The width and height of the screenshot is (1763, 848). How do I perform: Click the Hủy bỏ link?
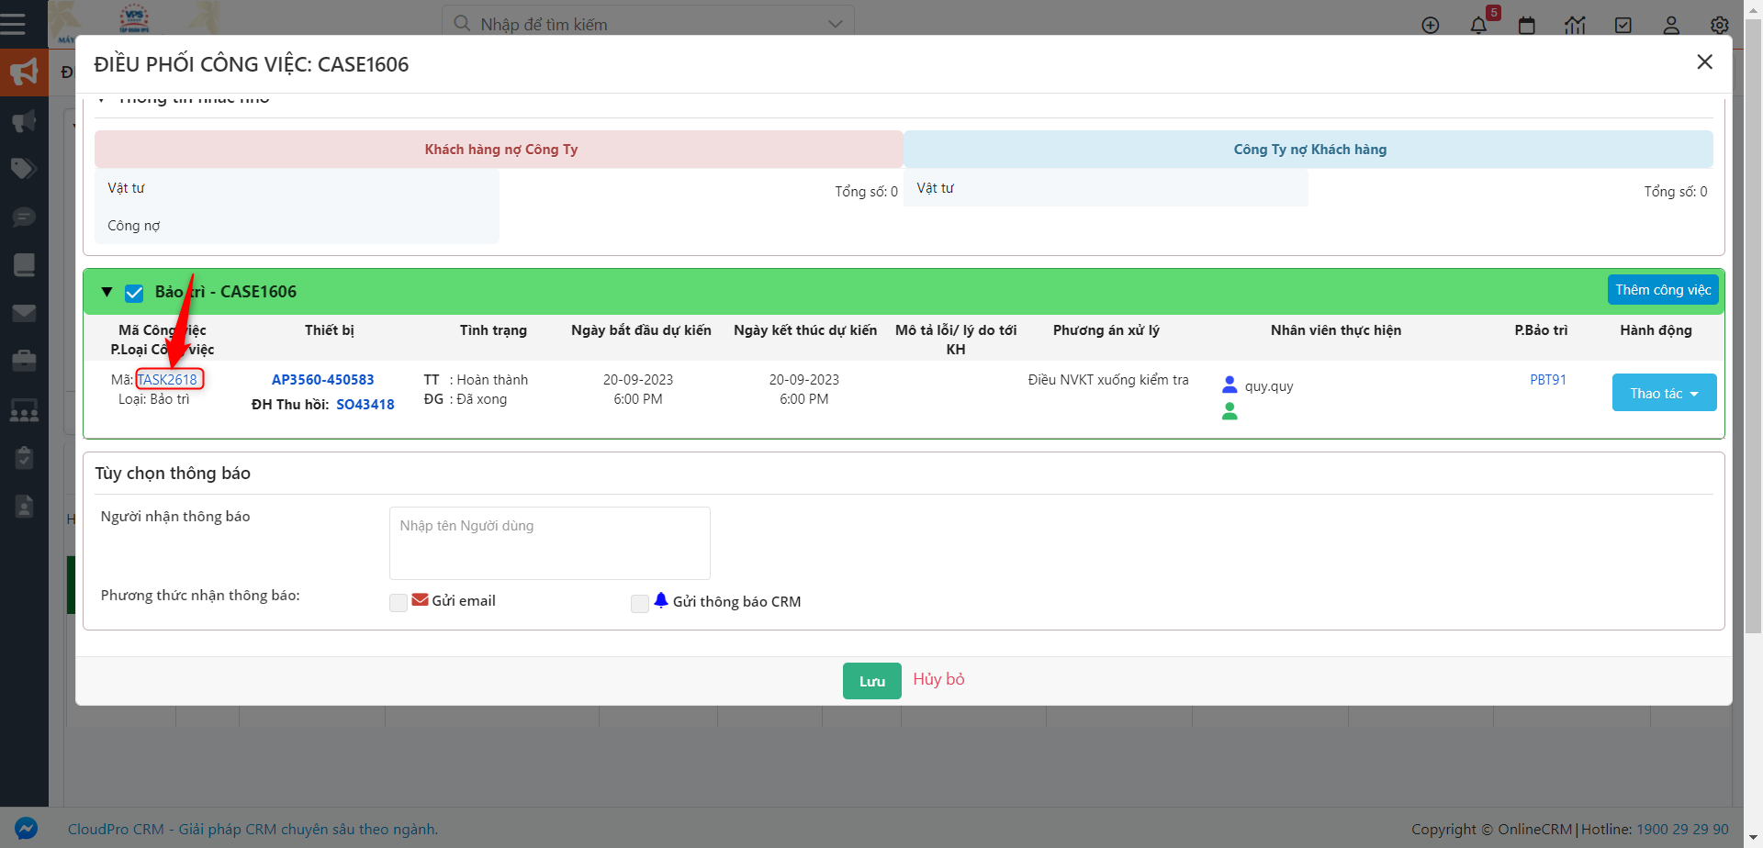tap(938, 679)
